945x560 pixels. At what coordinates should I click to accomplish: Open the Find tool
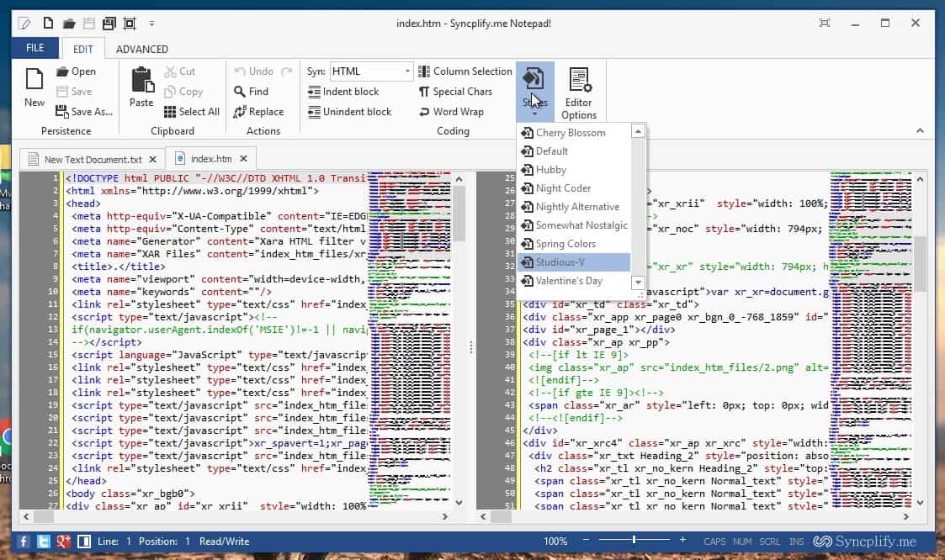(252, 92)
